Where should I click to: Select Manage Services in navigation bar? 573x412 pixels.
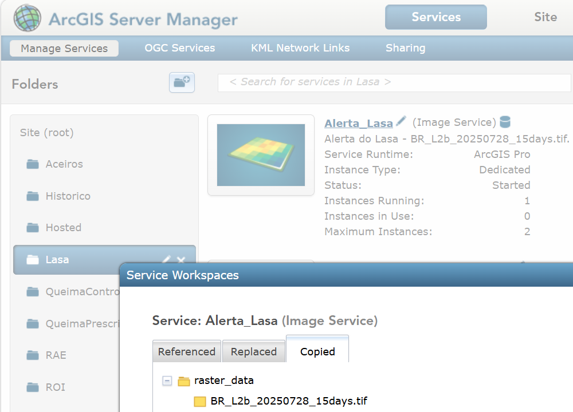click(64, 48)
